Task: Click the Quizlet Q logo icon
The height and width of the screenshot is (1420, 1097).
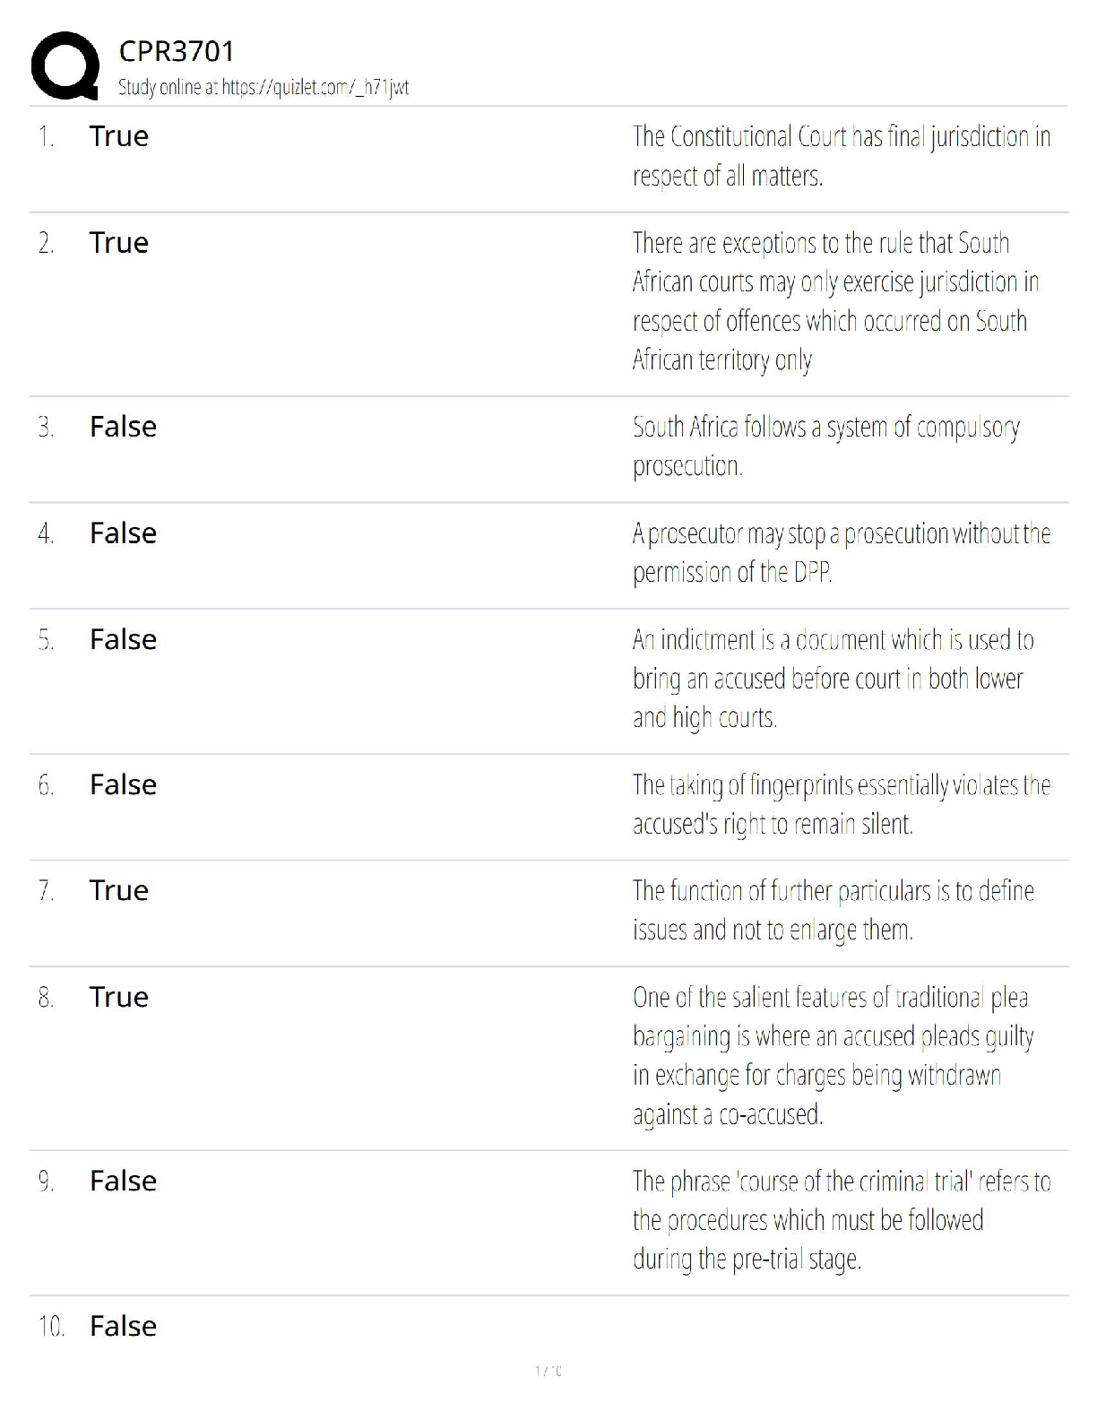Action: pos(65,65)
